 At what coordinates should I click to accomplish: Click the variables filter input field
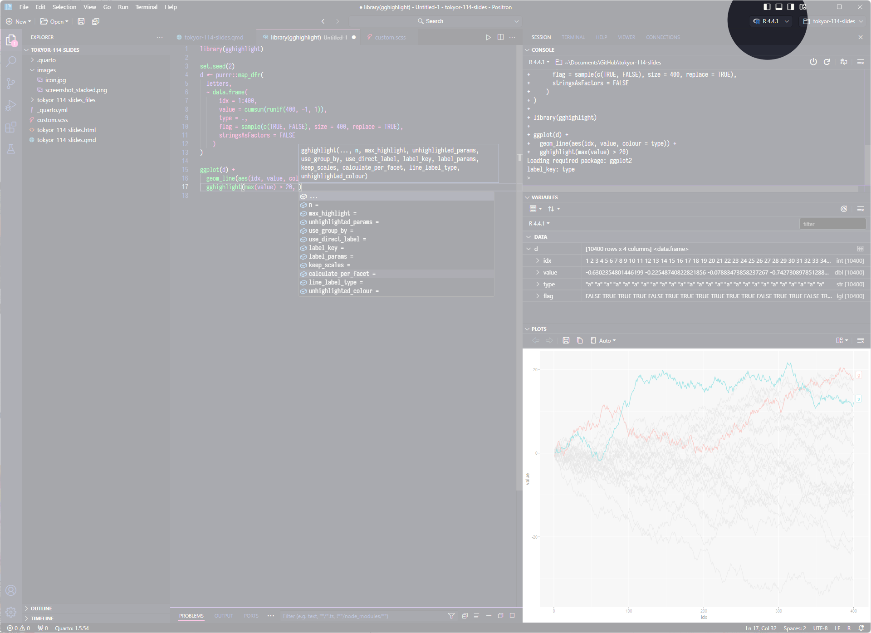pos(832,224)
